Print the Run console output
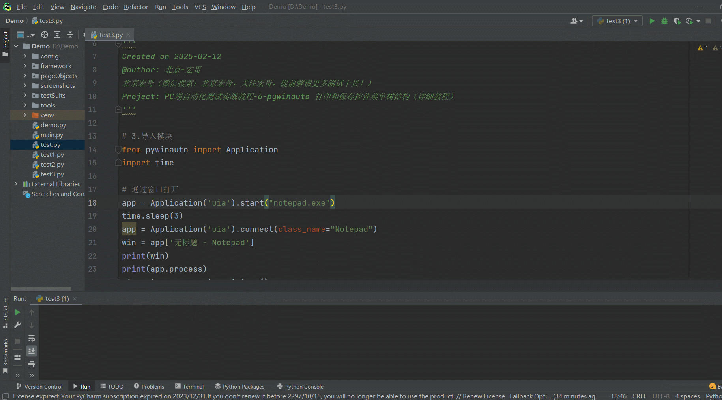 [x=32, y=364]
